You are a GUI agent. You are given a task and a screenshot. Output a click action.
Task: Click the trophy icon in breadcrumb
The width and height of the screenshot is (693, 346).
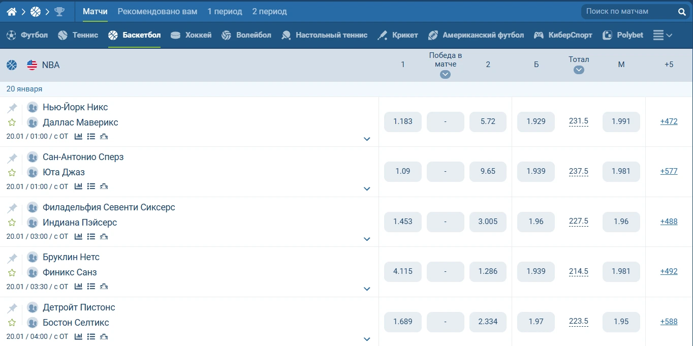click(59, 11)
